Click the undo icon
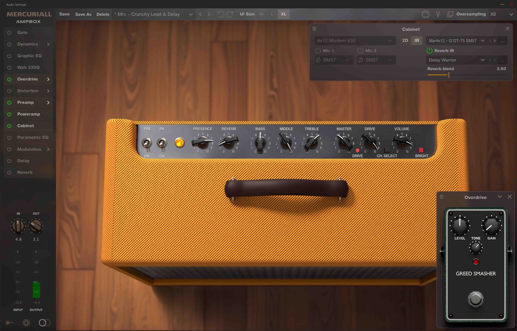This screenshot has height=331, width=517. 221,14
